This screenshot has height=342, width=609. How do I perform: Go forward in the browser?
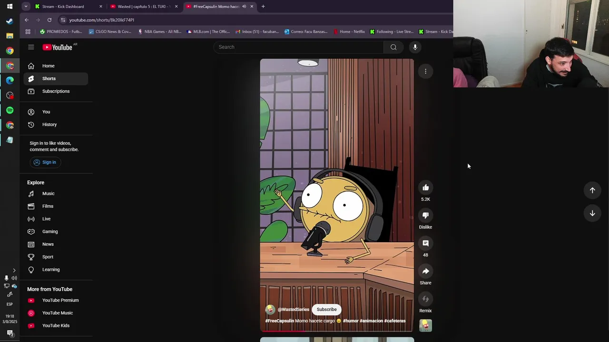[38, 20]
